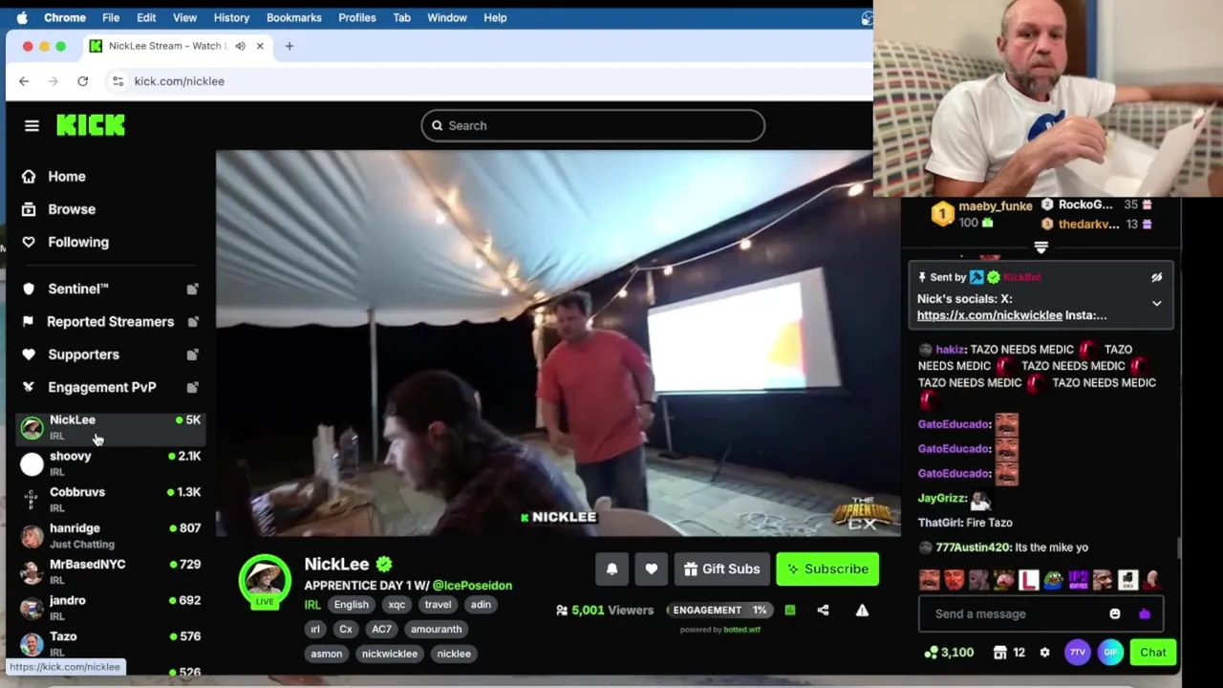Open Browse in the sidebar
This screenshot has height=688, width=1223.
coord(72,209)
